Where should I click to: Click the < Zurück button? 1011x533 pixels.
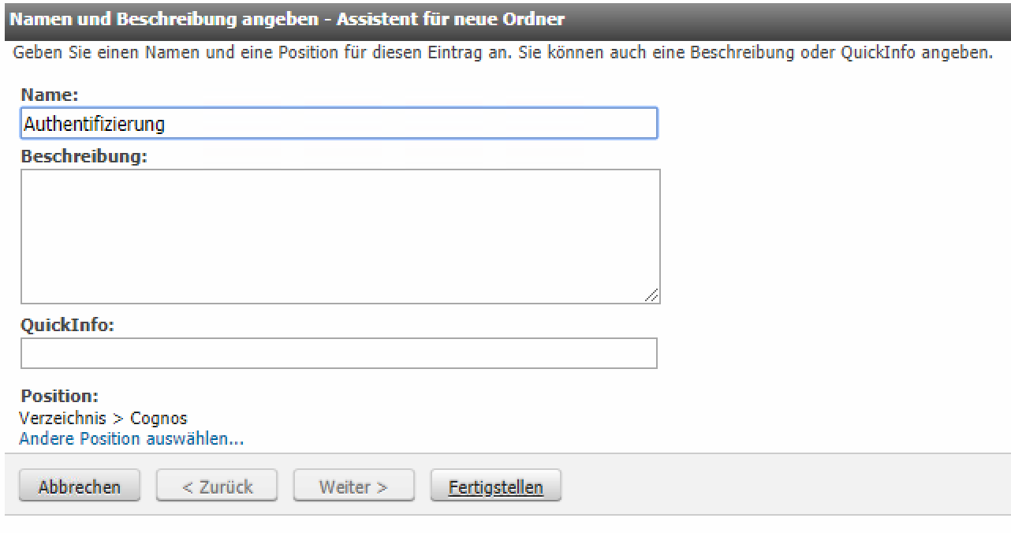click(x=217, y=486)
